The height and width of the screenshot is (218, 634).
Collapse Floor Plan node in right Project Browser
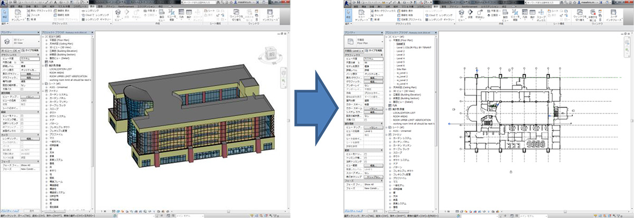coord(390,40)
